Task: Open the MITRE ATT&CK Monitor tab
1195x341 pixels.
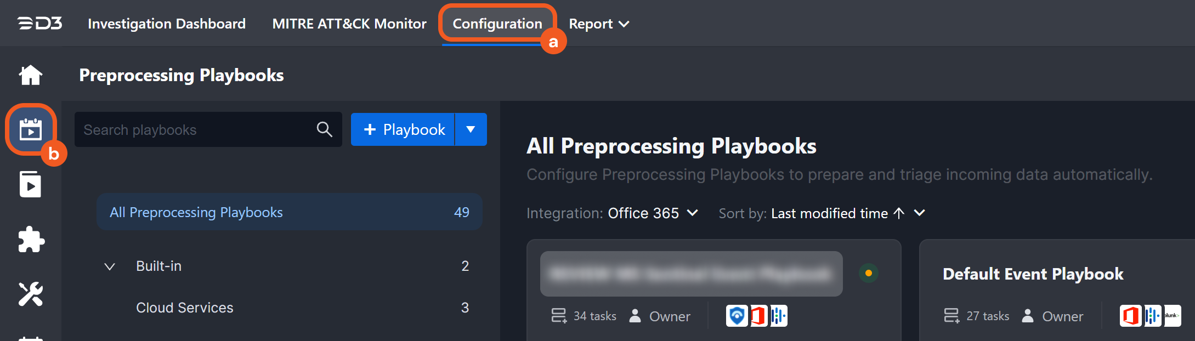Action: (349, 24)
